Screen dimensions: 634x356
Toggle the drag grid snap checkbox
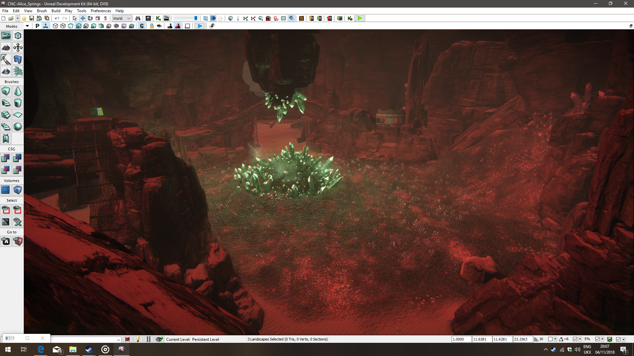pyautogui.click(x=550, y=339)
